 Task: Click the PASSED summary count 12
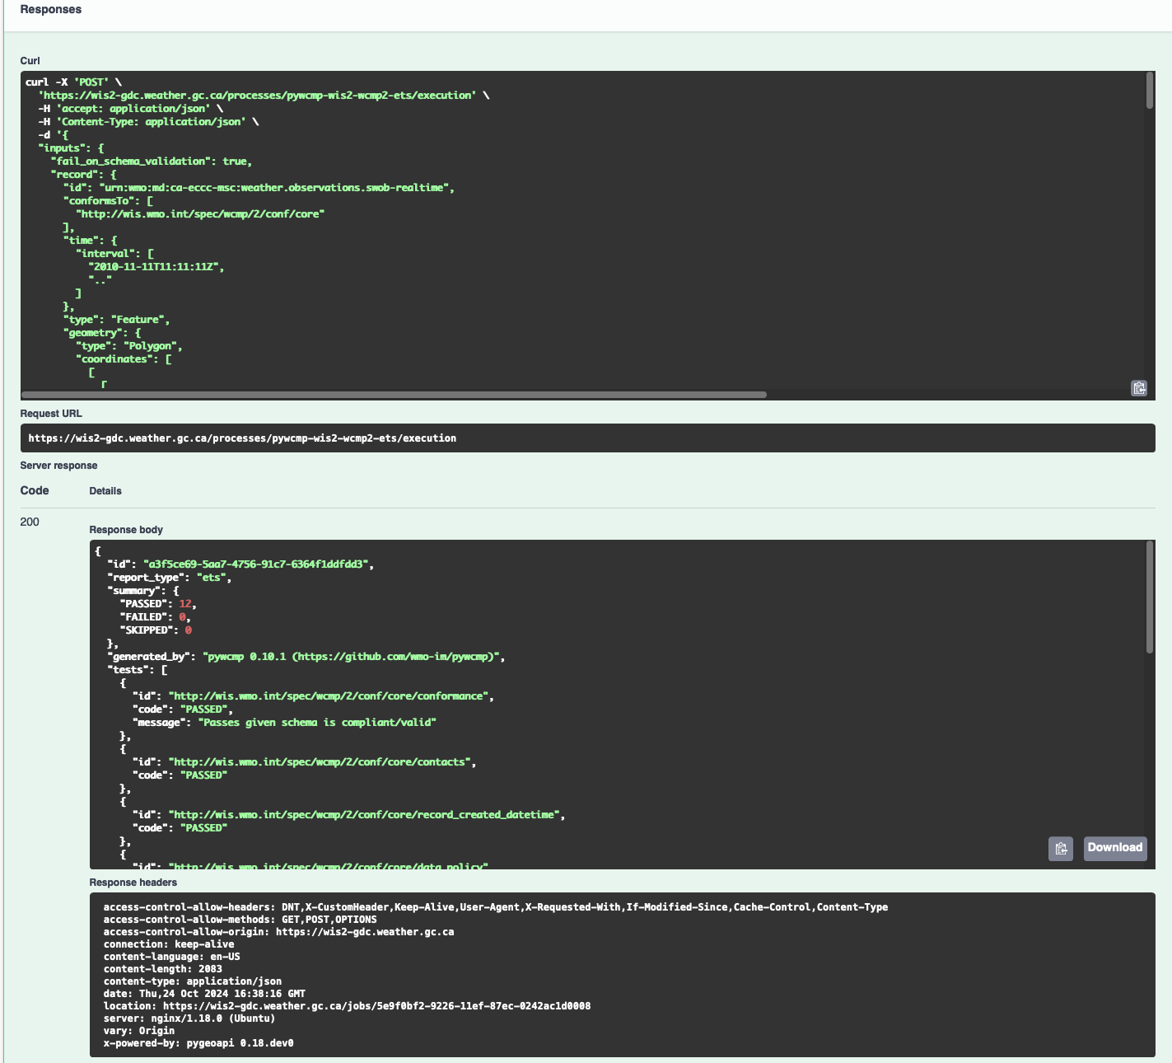(x=186, y=603)
